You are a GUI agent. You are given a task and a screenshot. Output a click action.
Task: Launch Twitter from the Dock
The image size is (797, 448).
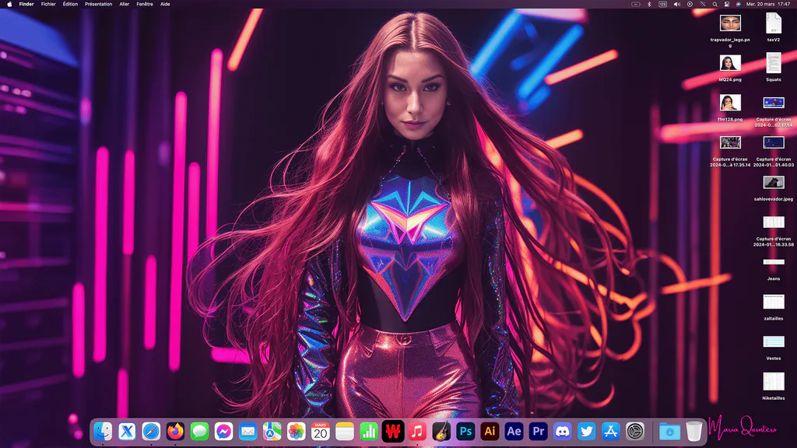[x=586, y=431]
